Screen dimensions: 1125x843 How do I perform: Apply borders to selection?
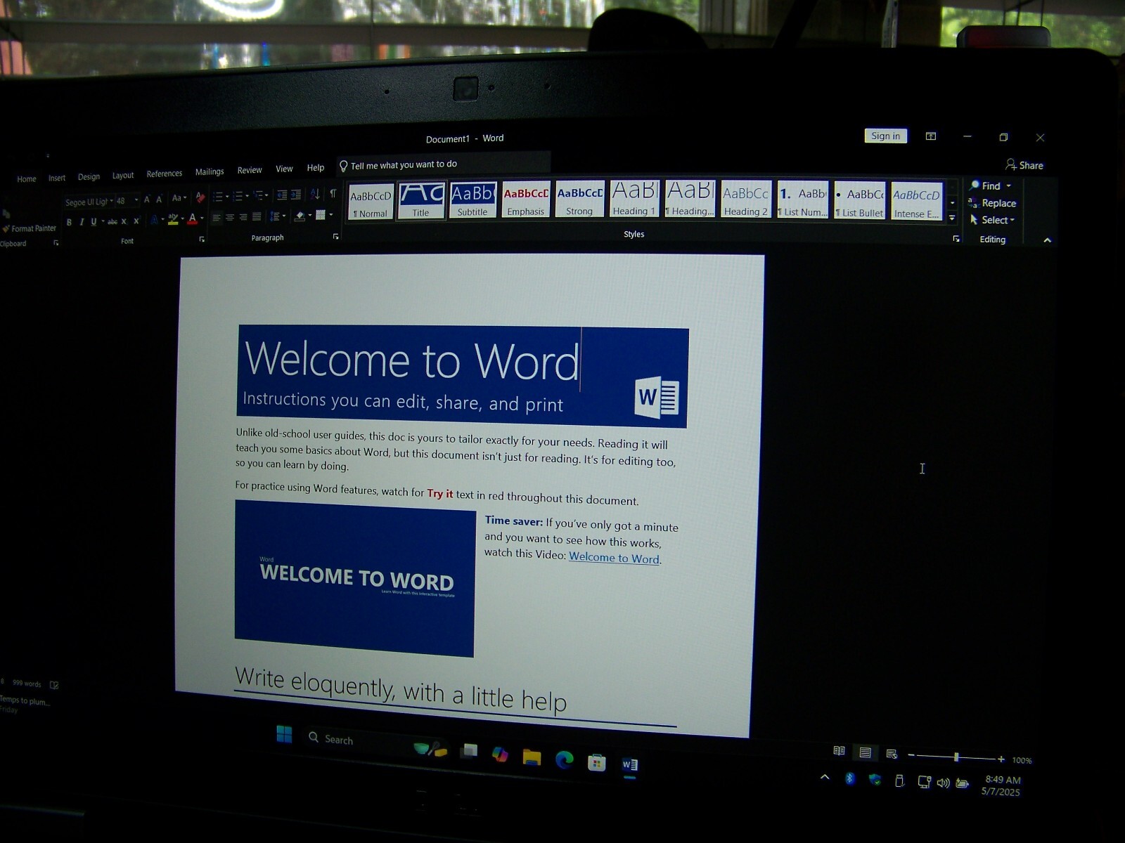(x=321, y=216)
